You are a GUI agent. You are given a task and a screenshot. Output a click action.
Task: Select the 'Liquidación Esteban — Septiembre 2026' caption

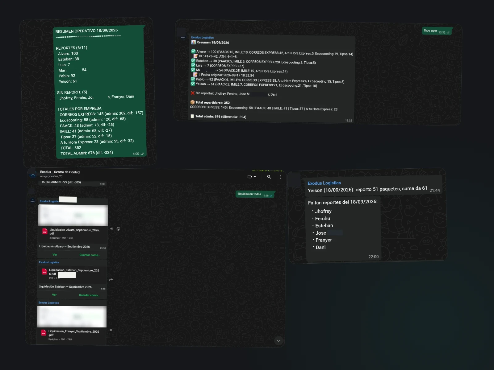pos(65,287)
